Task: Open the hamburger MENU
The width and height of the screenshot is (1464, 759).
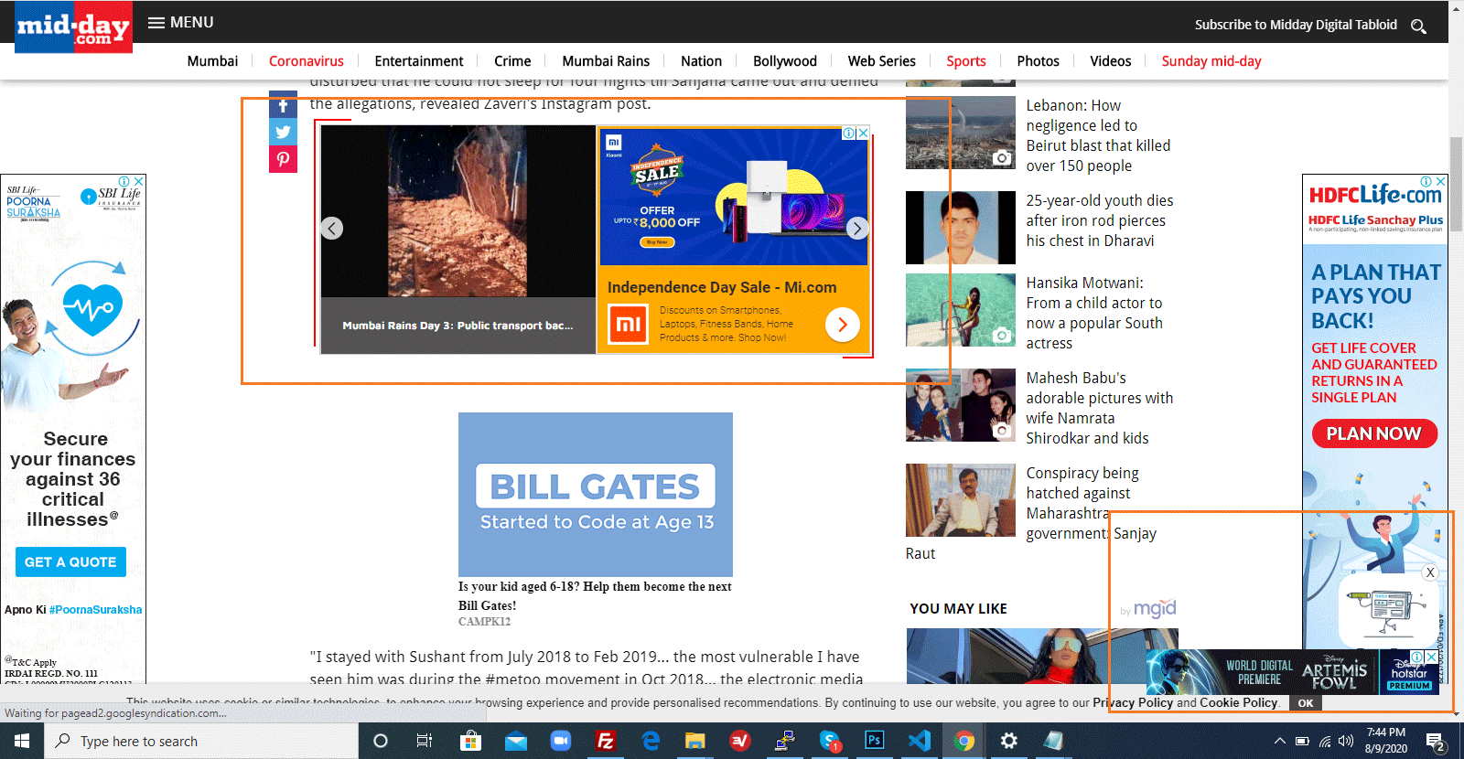Action: [180, 22]
